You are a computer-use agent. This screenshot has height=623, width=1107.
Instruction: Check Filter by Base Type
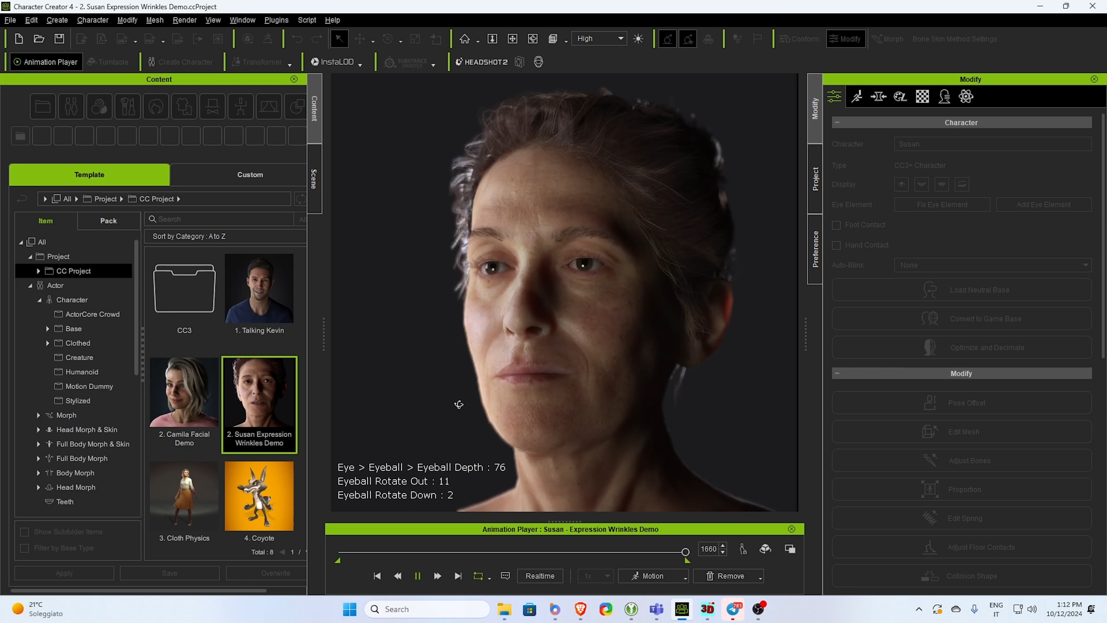click(x=25, y=548)
